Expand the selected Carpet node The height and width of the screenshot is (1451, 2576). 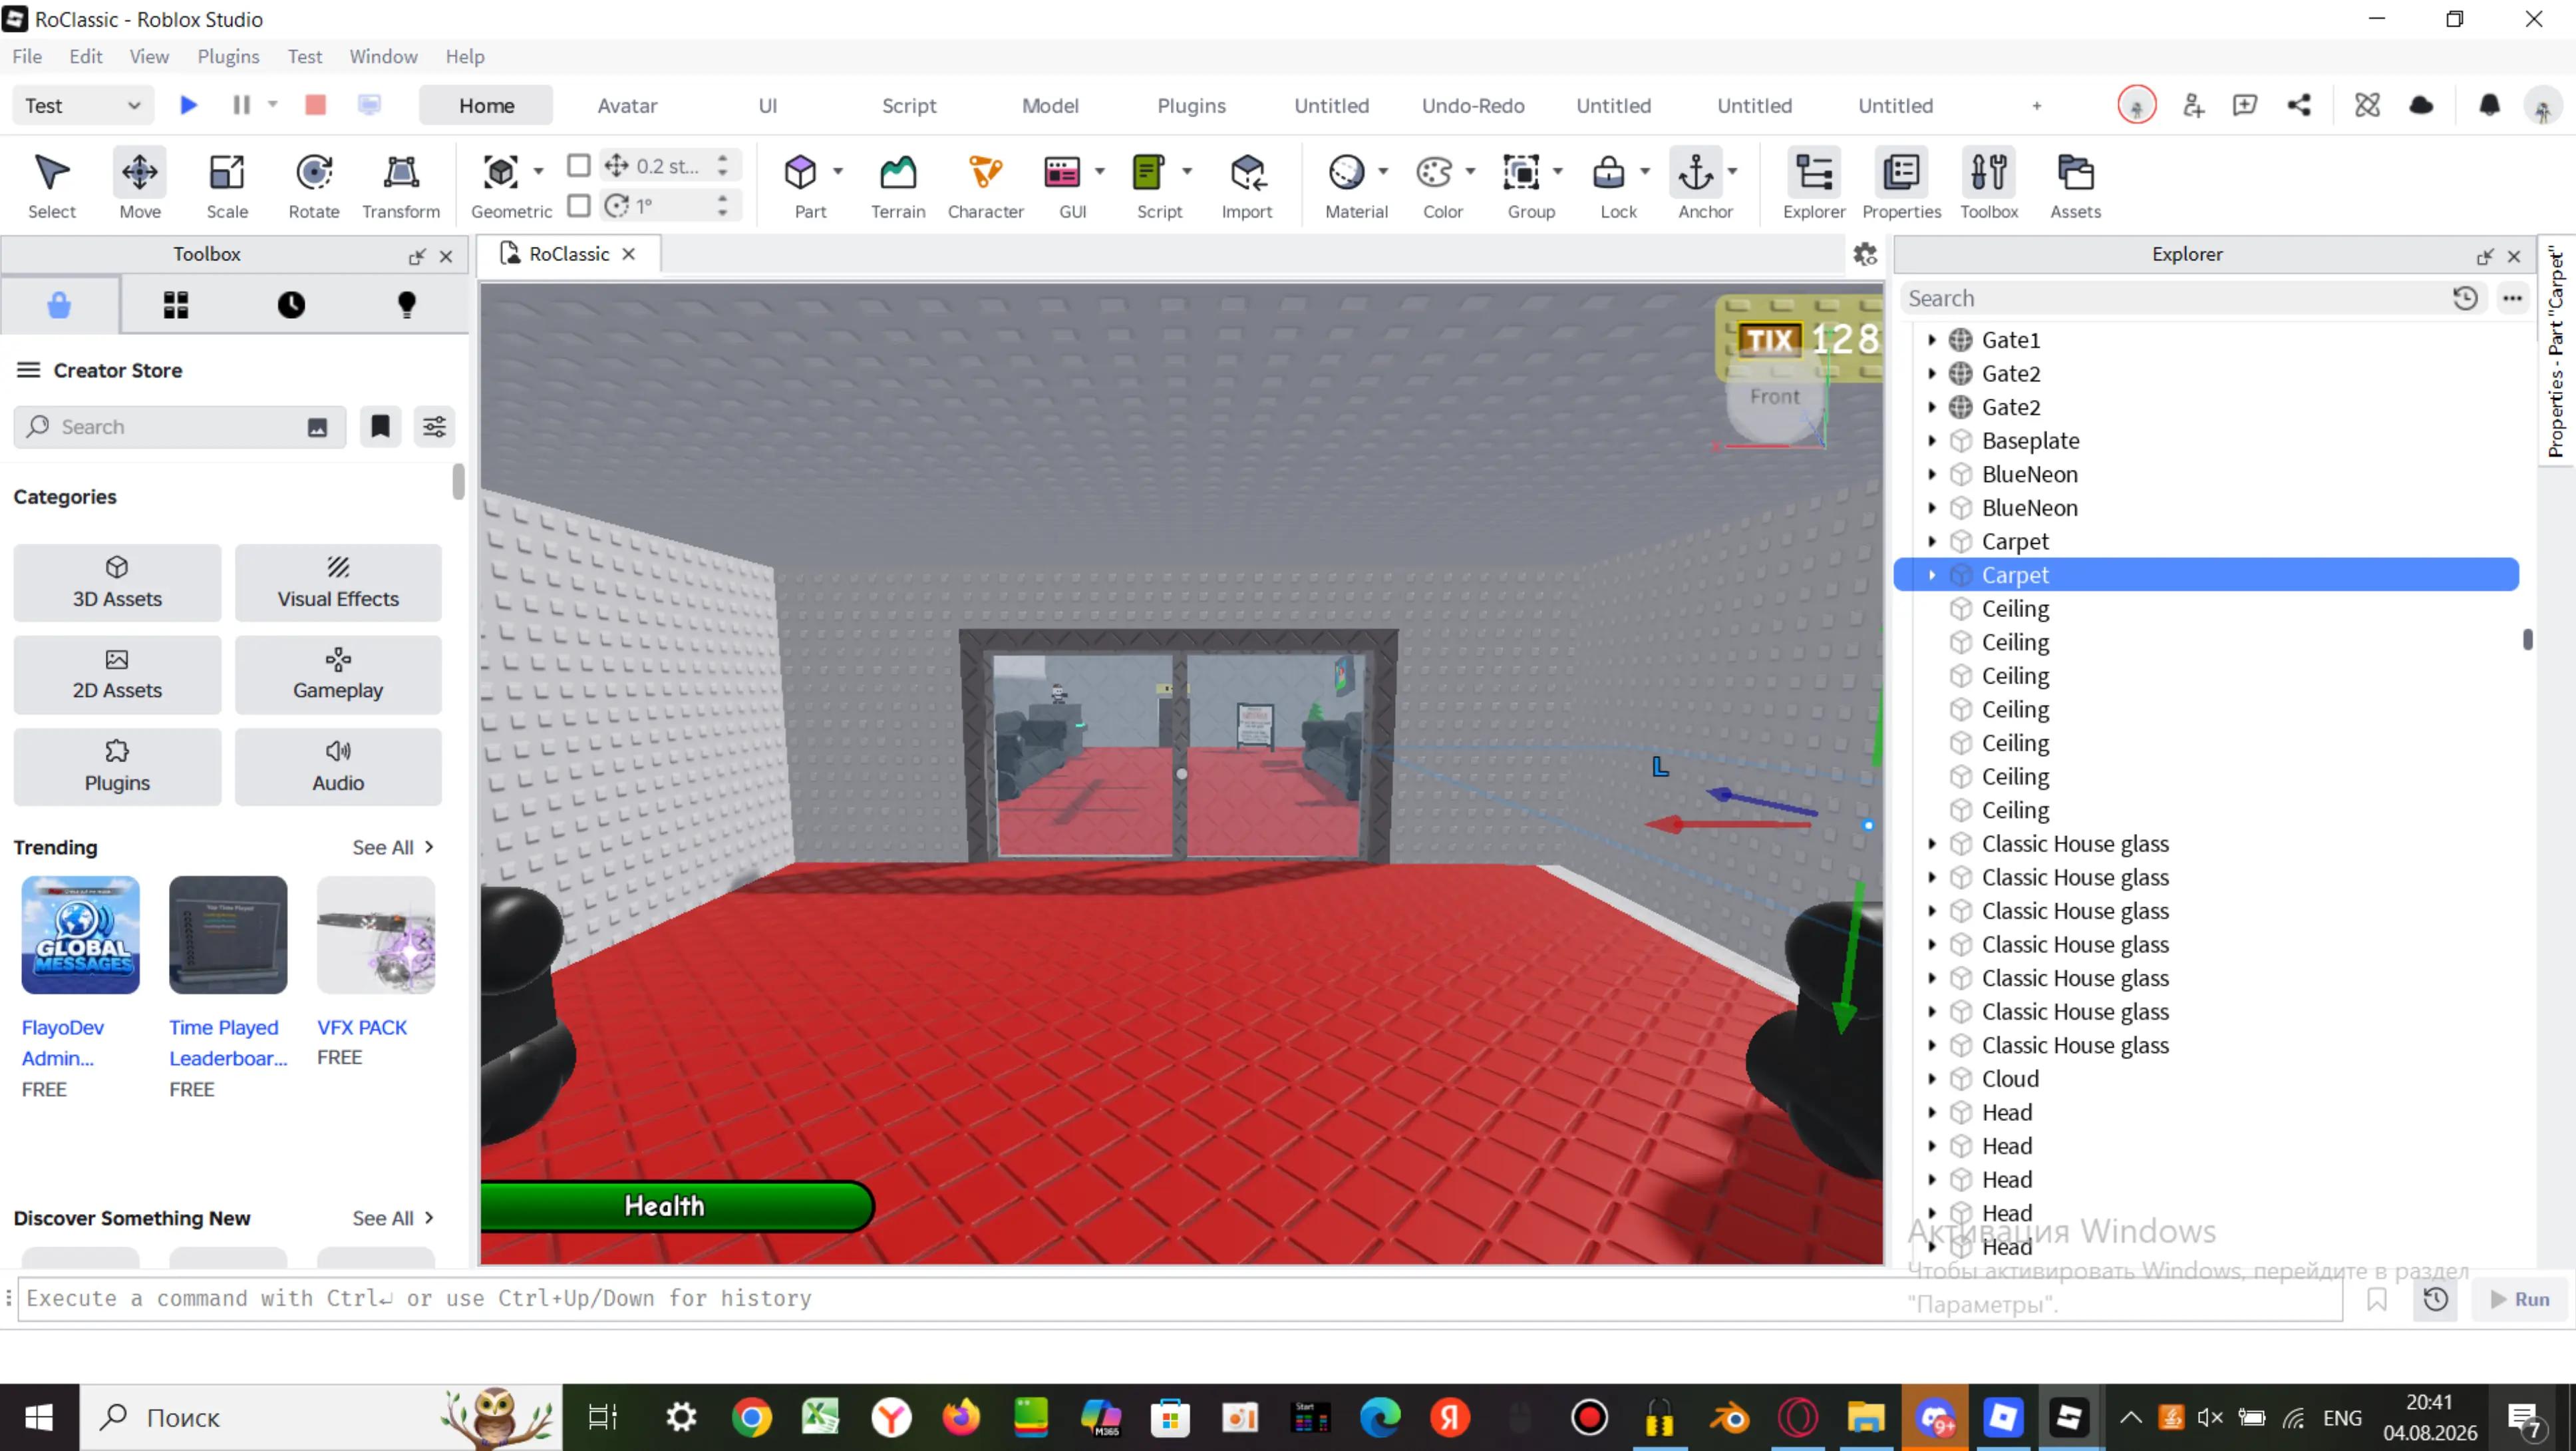pos(1932,574)
